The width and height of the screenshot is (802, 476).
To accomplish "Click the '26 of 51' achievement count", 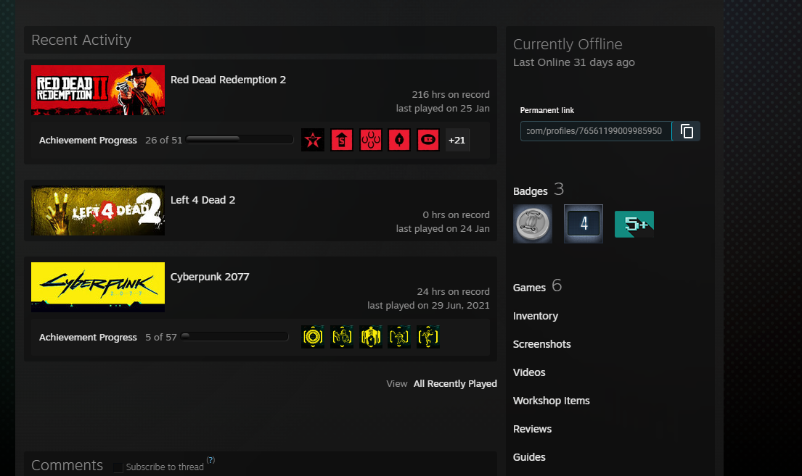I will coord(164,141).
